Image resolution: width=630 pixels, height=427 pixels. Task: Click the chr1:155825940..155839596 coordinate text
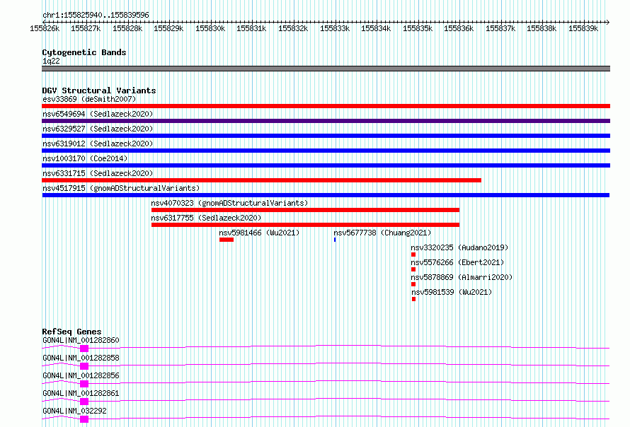[96, 15]
